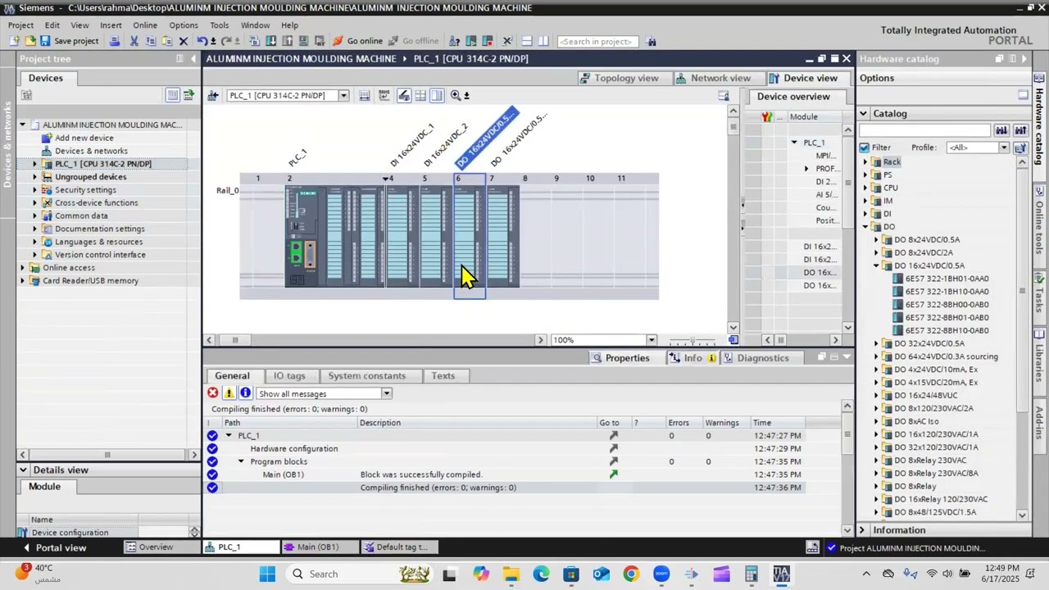Click the catalog search text field
The height and width of the screenshot is (590, 1049).
[925, 130]
